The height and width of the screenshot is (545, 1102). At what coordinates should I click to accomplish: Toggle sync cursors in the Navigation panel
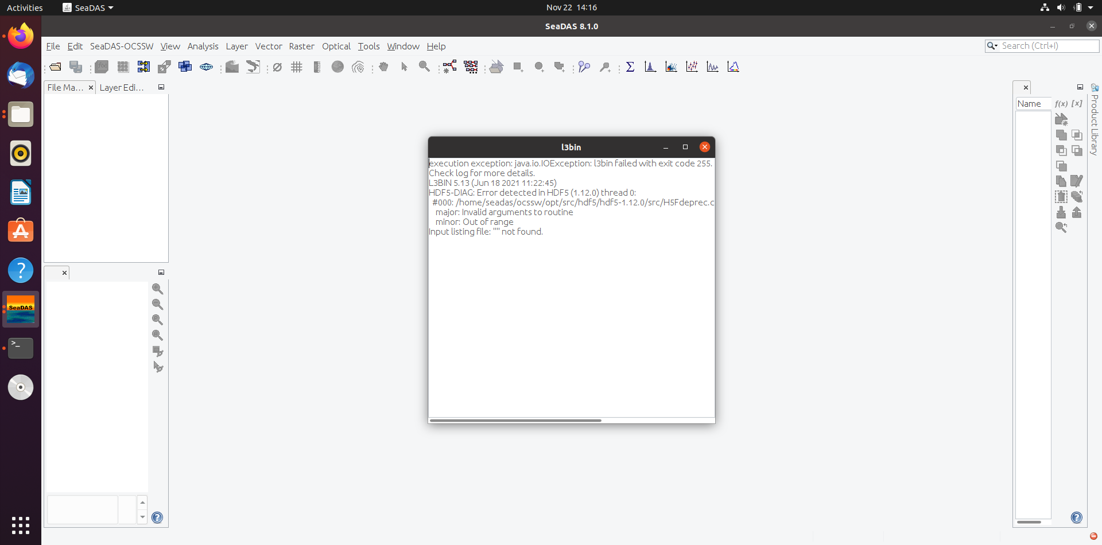tap(158, 367)
